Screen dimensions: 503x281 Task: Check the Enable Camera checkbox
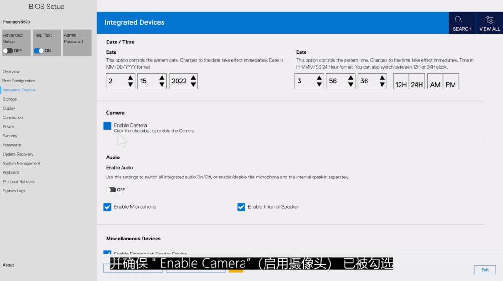(107, 125)
